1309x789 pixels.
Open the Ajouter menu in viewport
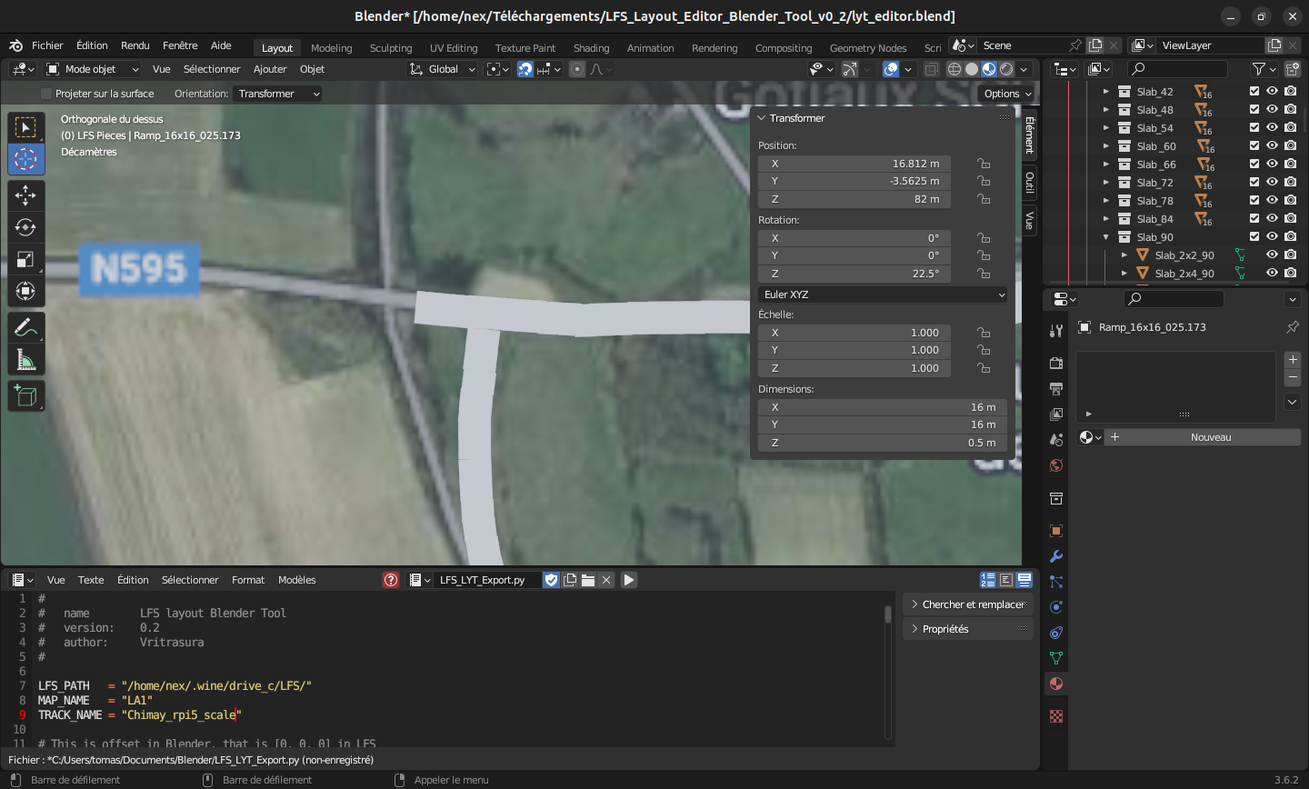[270, 69]
